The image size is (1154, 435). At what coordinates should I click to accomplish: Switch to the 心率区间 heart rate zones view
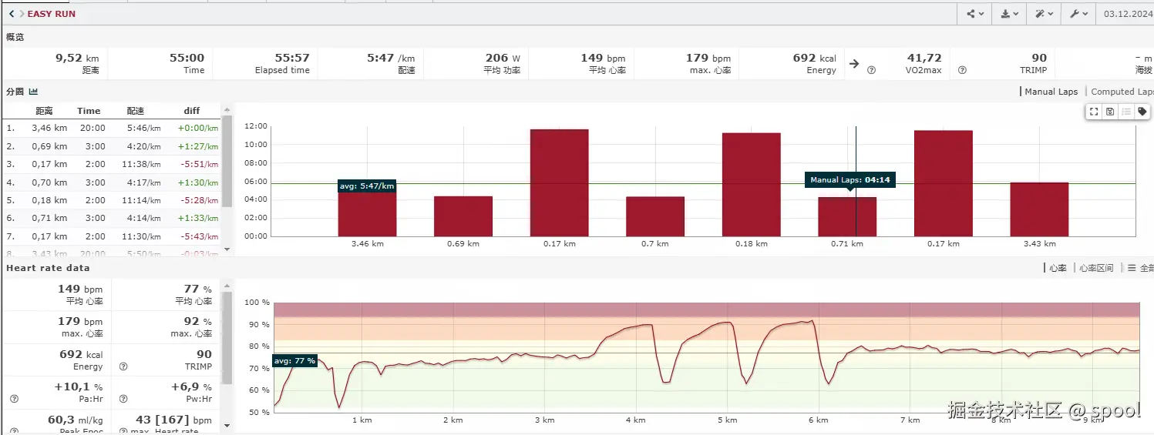1095,268
